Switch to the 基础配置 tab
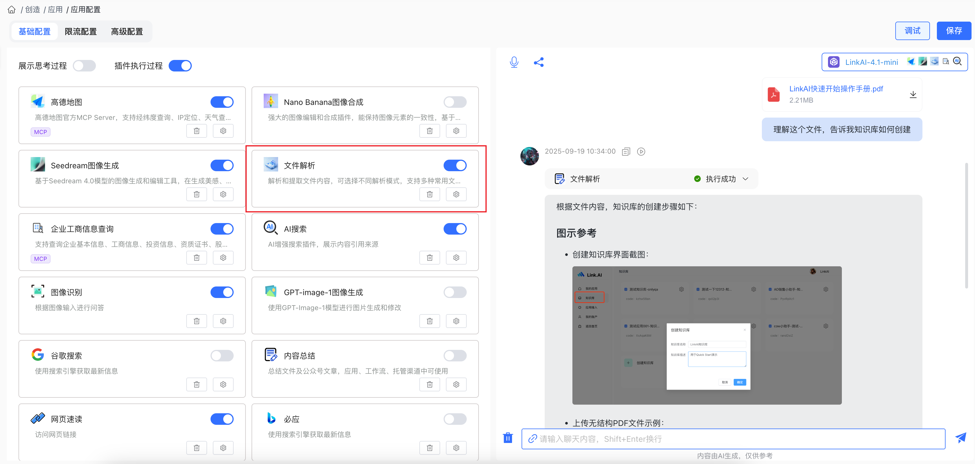 tap(34, 31)
